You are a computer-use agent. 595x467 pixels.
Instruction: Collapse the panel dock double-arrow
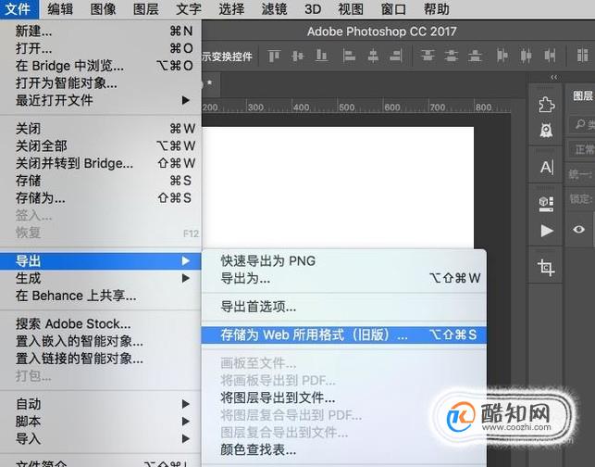pyautogui.click(x=554, y=78)
